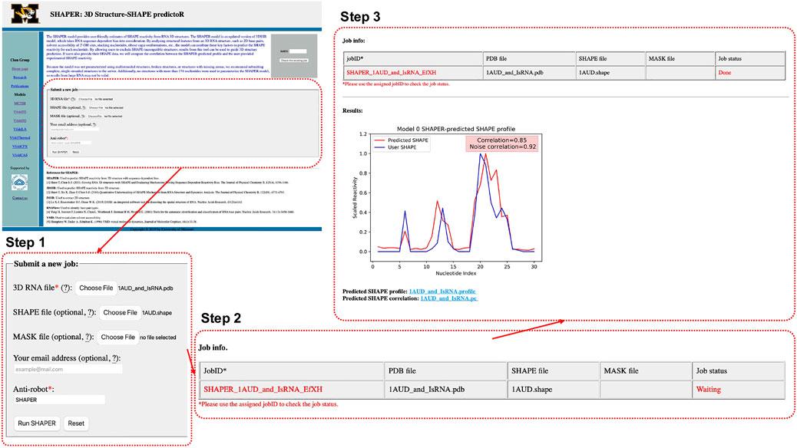The image size is (797, 448).
Task: Click the 'no file selected' label for MASK file
Action: (x=158, y=338)
